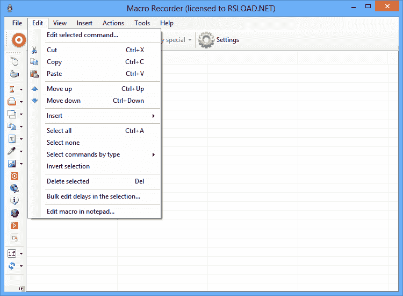403x296 pixels.
Task: Expand the dropdown arrow next to windows icon
Action: (x=21, y=114)
